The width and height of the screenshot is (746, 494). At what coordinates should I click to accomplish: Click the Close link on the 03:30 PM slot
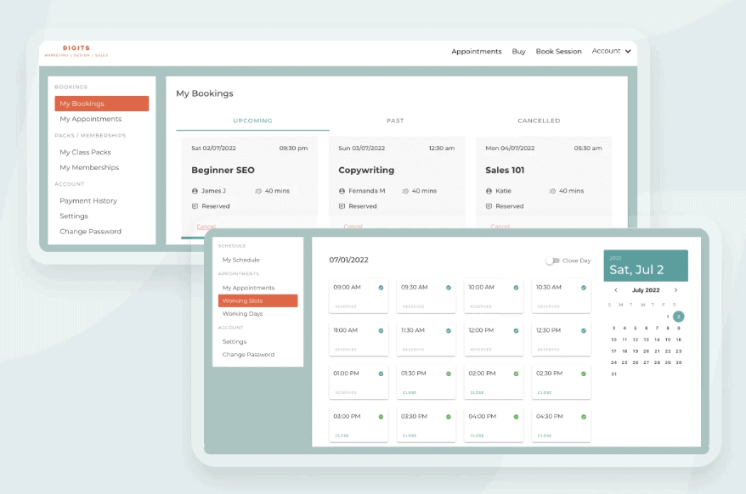point(410,435)
